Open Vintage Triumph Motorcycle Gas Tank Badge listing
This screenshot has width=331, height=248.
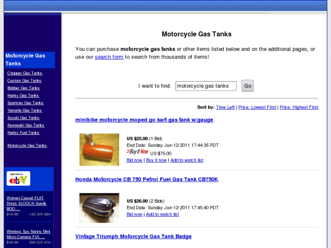133,236
